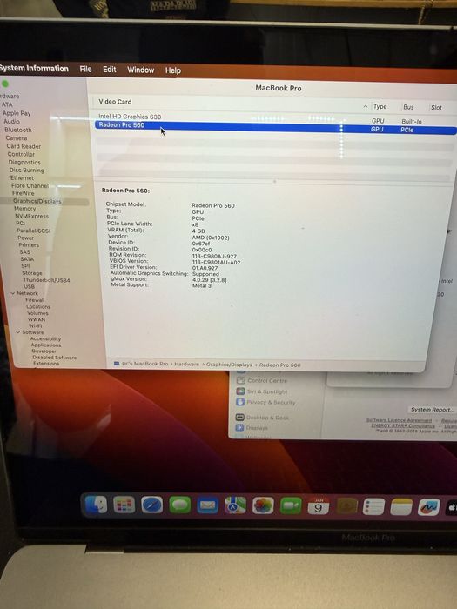Launch FaceTime from the Dock

291,506
